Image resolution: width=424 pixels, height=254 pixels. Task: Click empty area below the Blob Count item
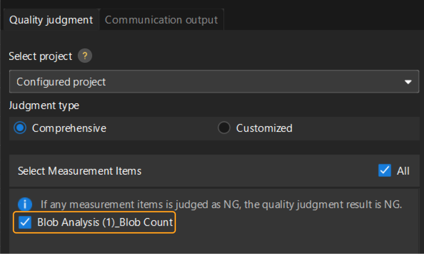(x=212, y=243)
